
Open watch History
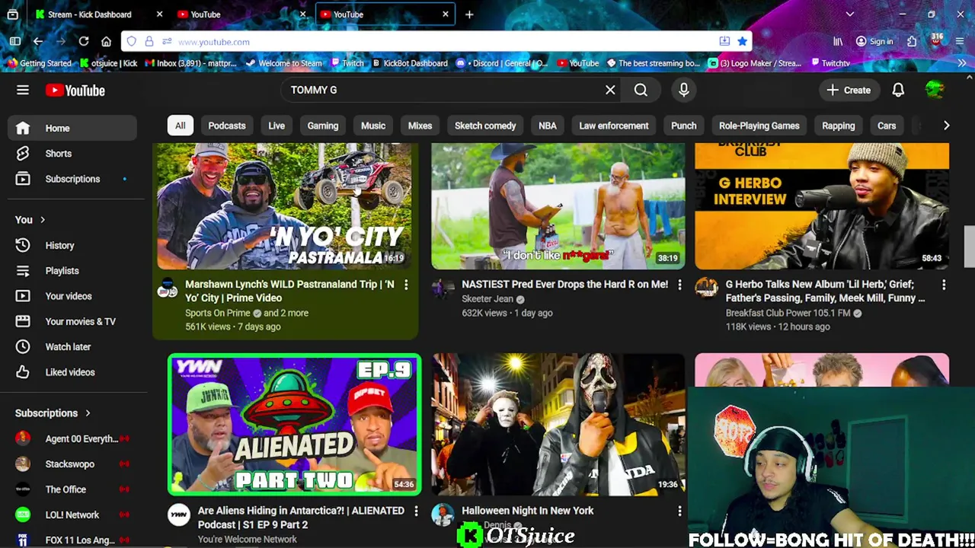tap(72, 246)
